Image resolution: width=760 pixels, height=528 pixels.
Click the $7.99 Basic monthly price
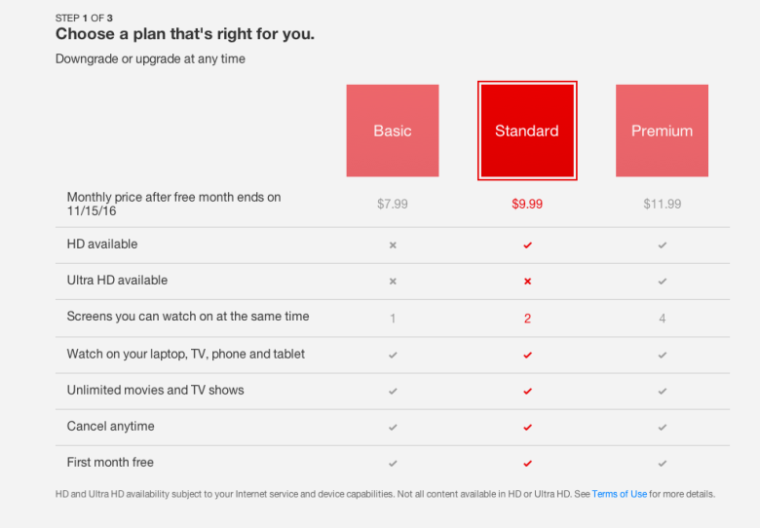(393, 205)
